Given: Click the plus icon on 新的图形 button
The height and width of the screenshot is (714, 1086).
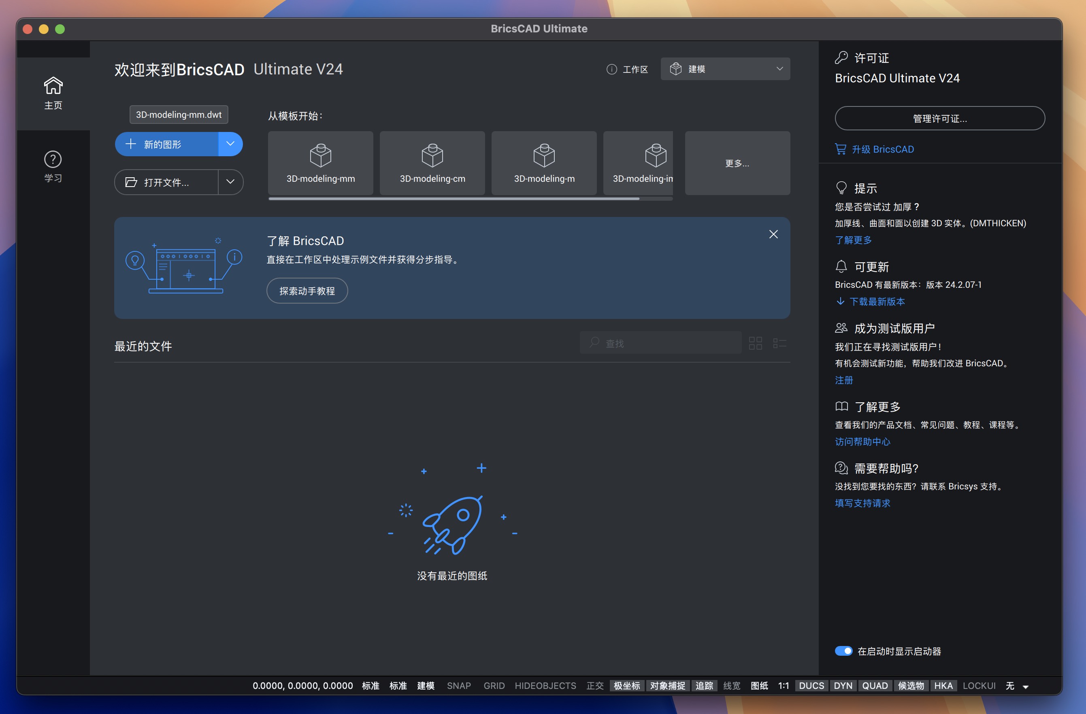Looking at the screenshot, I should [130, 144].
